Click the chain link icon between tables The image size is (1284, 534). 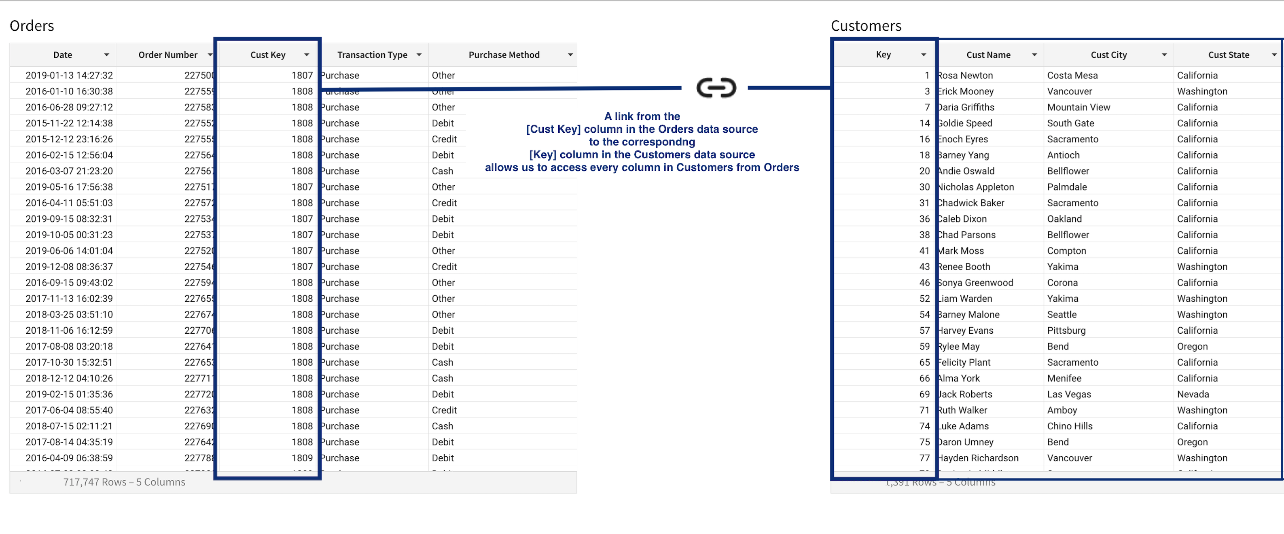(716, 88)
